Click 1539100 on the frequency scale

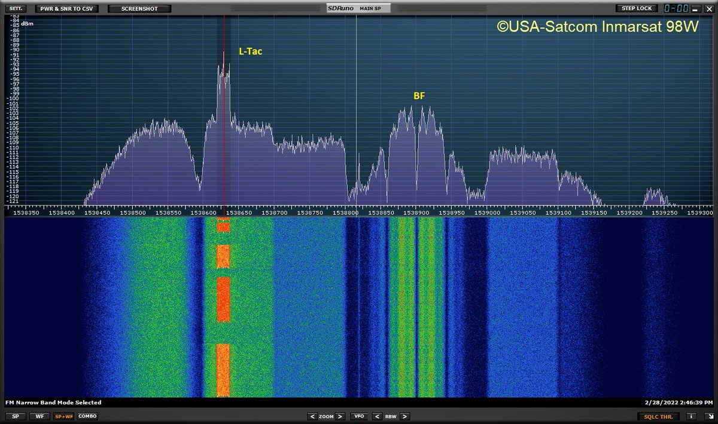559,212
